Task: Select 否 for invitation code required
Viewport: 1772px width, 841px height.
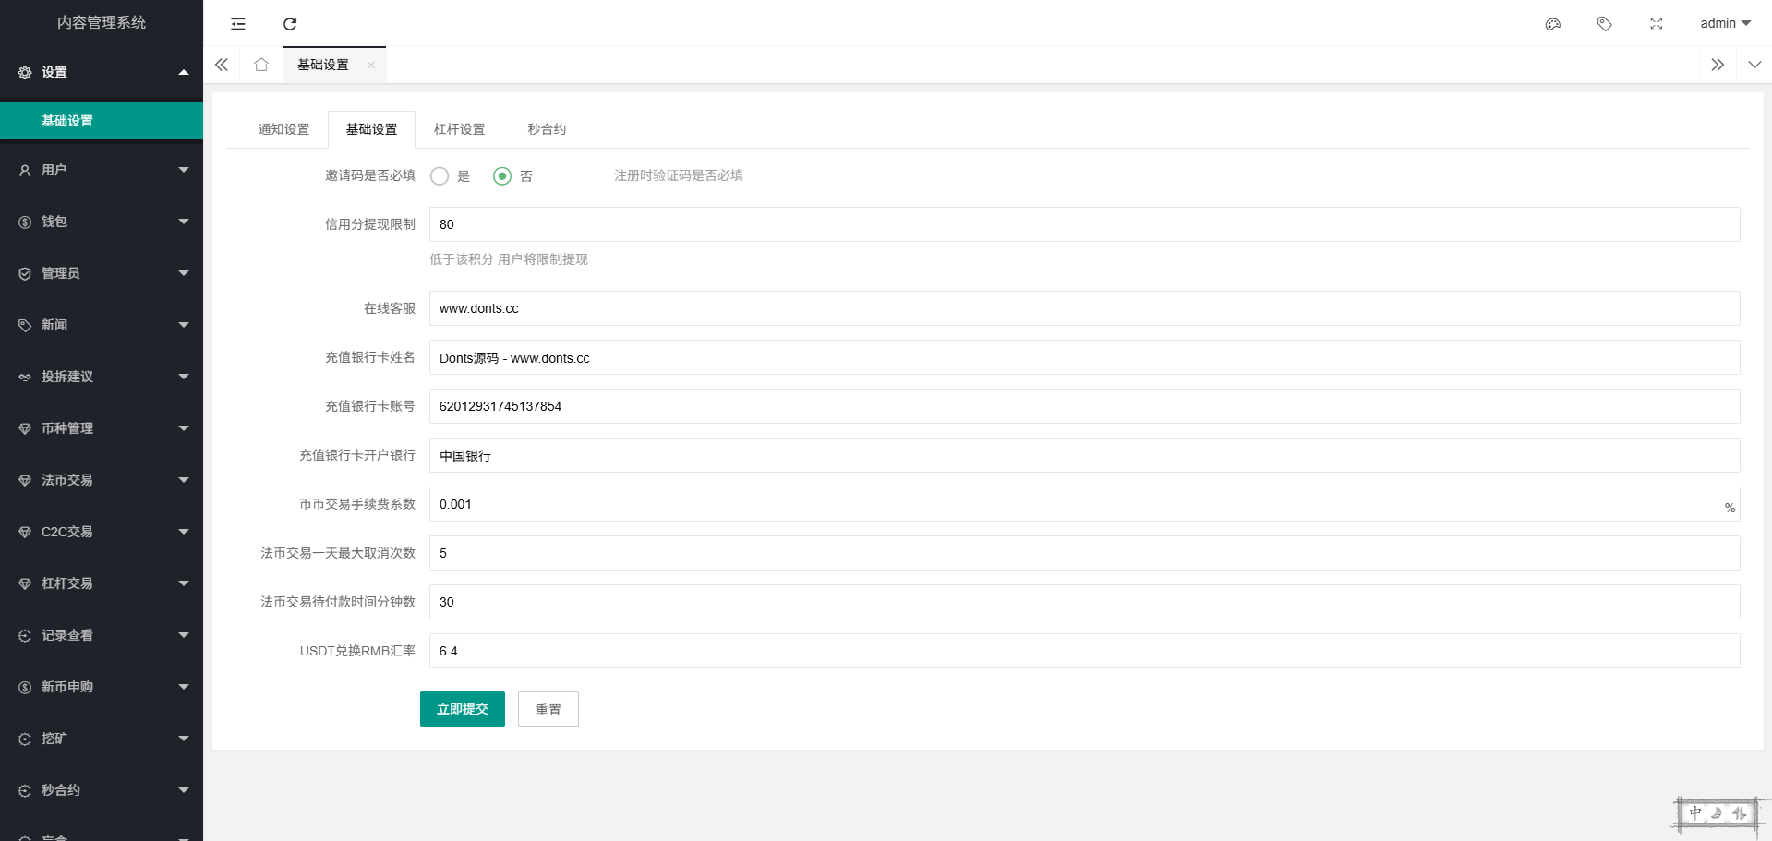Action: point(502,176)
